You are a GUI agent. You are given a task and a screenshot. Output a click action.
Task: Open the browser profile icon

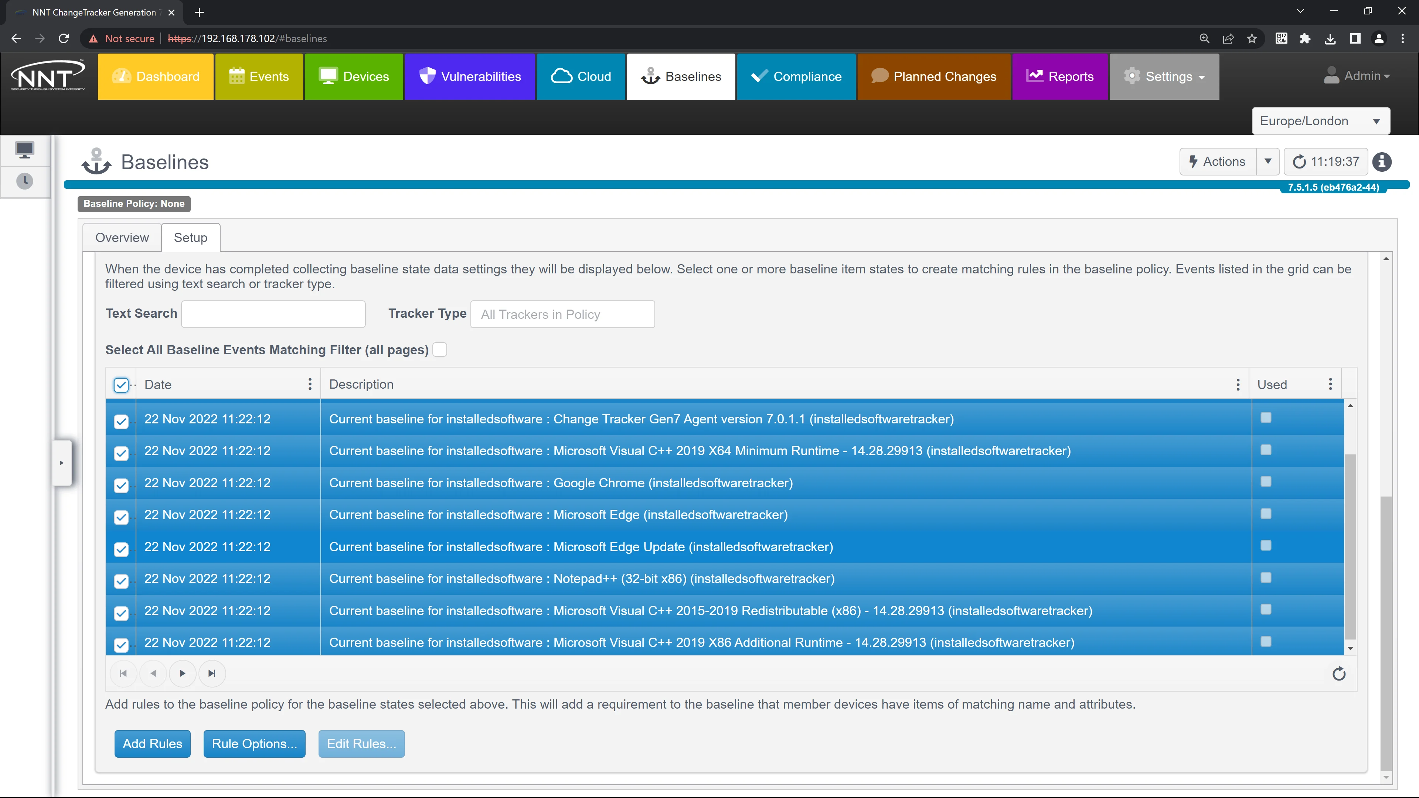1379,38
